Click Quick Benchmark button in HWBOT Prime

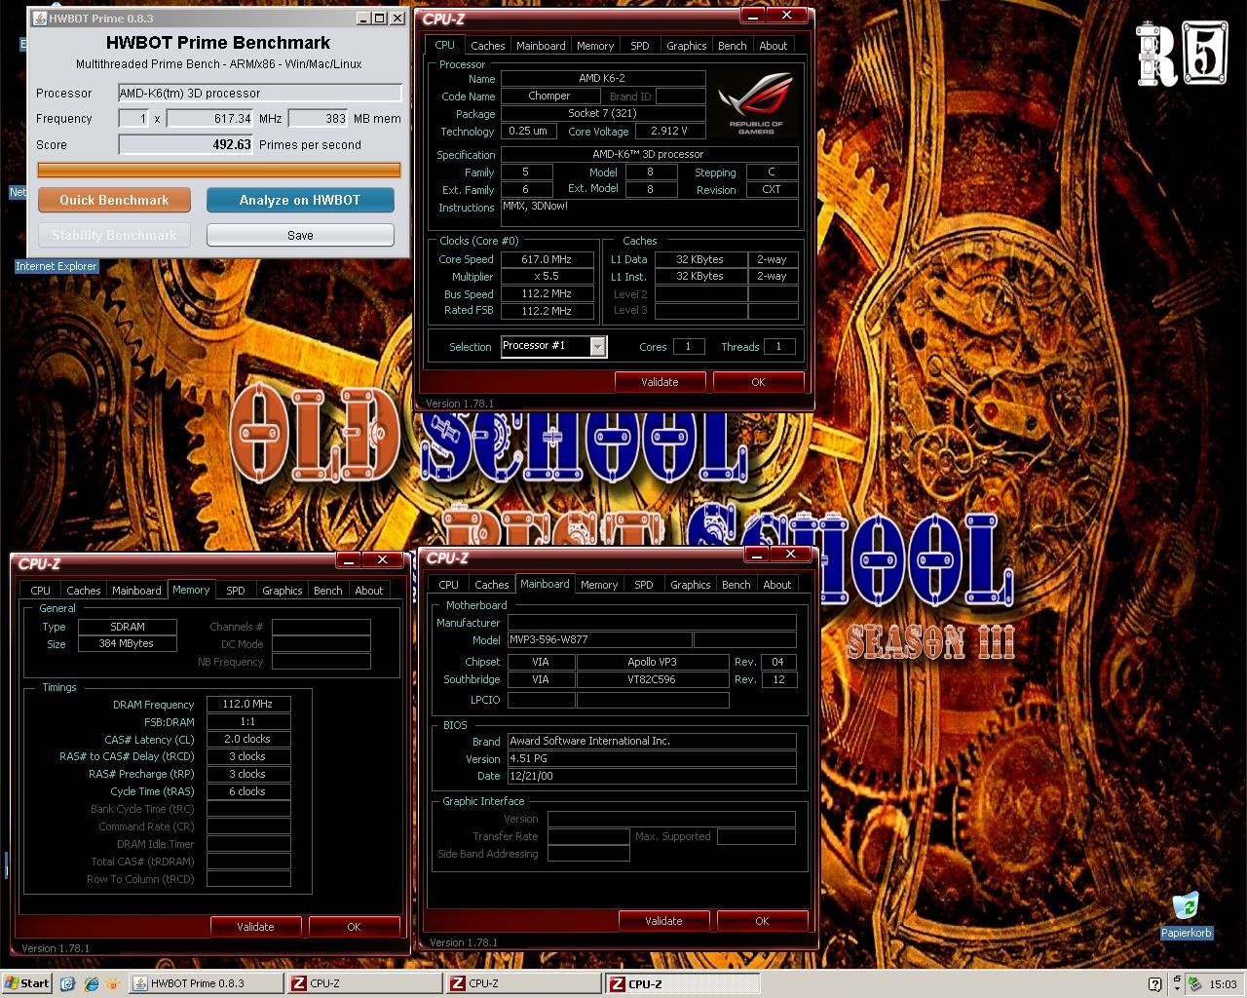coord(114,200)
